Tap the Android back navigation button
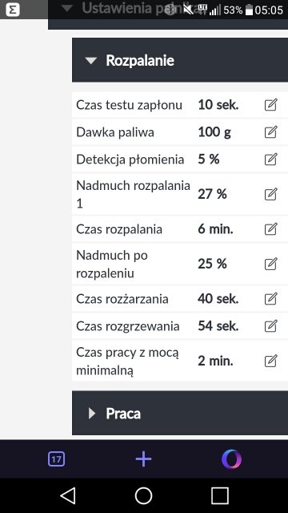 tap(68, 495)
